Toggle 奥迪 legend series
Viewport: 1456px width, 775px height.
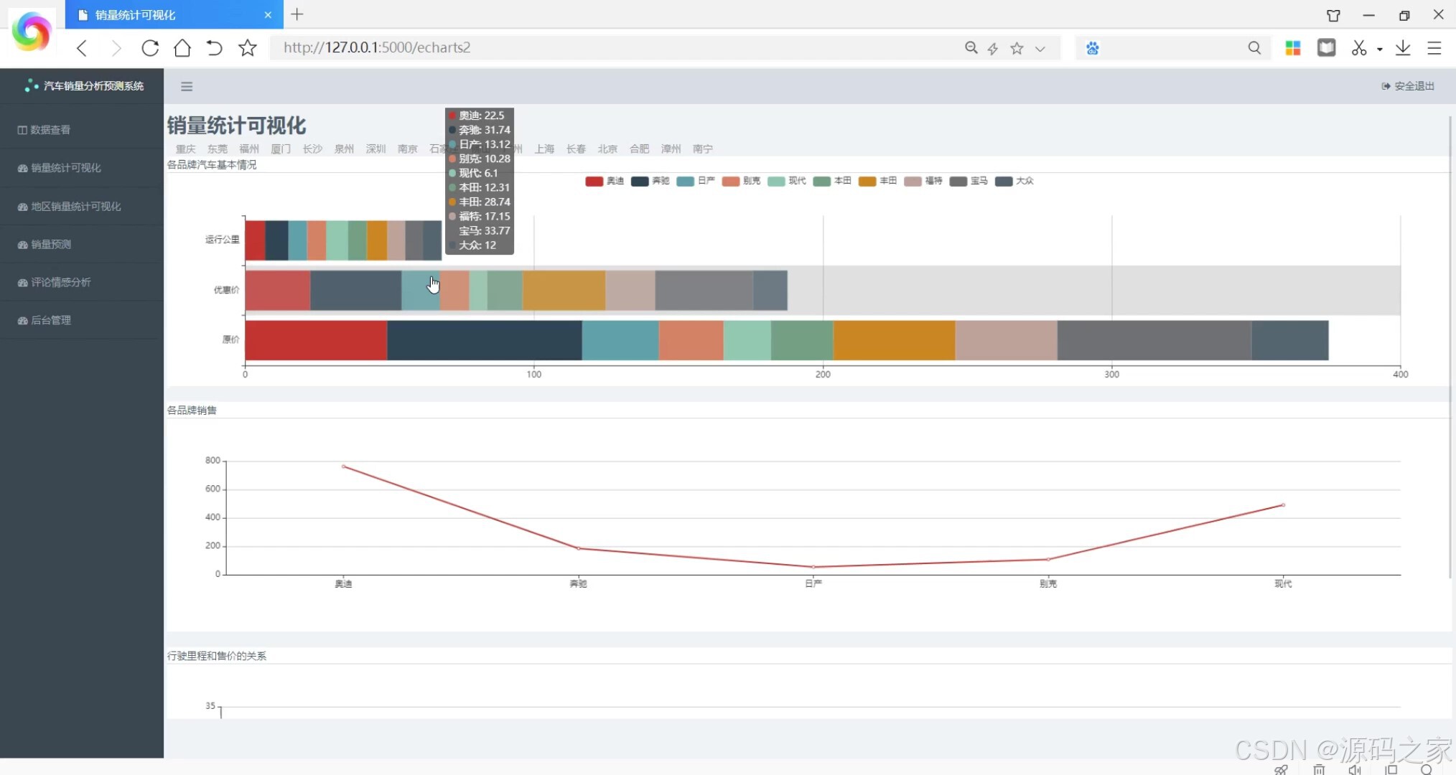coord(605,181)
